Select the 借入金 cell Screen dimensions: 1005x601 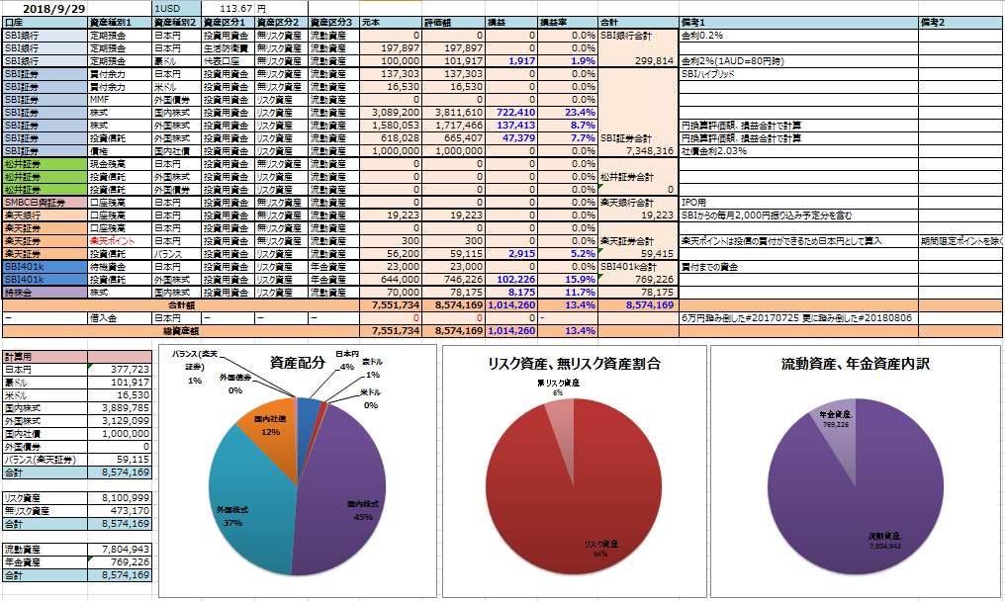[x=120, y=318]
